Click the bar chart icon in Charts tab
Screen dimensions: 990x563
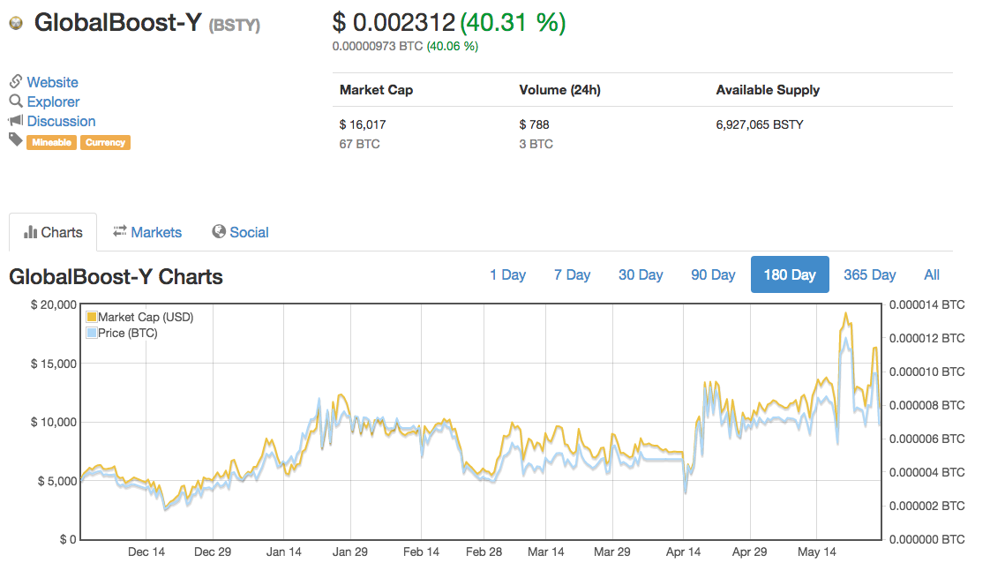point(30,232)
